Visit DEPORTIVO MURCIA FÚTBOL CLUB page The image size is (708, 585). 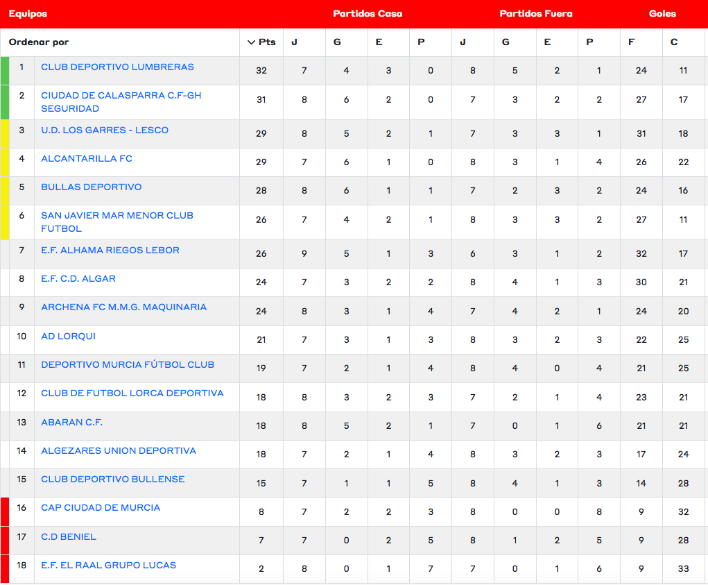(128, 365)
